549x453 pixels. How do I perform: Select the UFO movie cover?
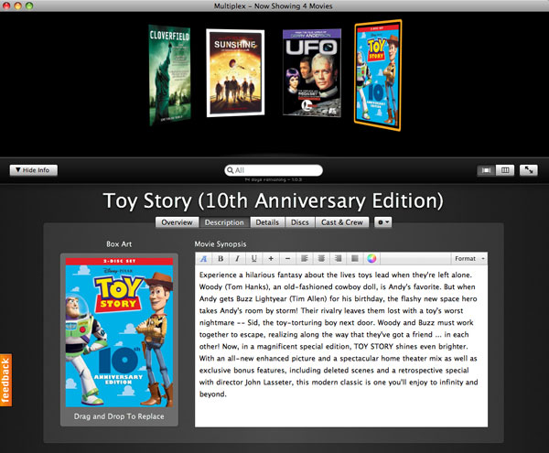coord(312,73)
